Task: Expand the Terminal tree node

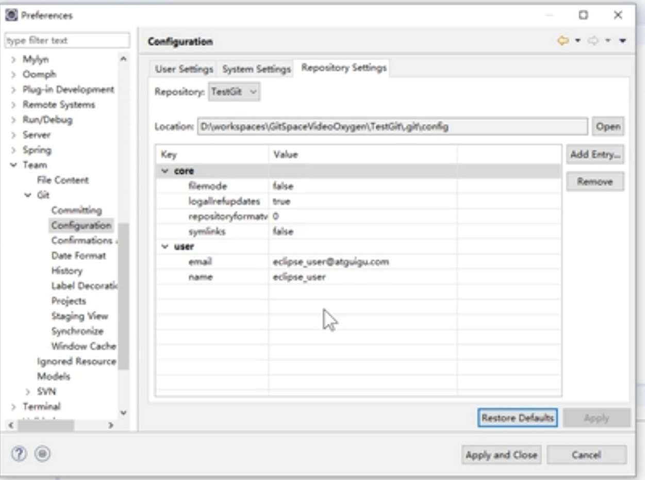Action: point(14,407)
